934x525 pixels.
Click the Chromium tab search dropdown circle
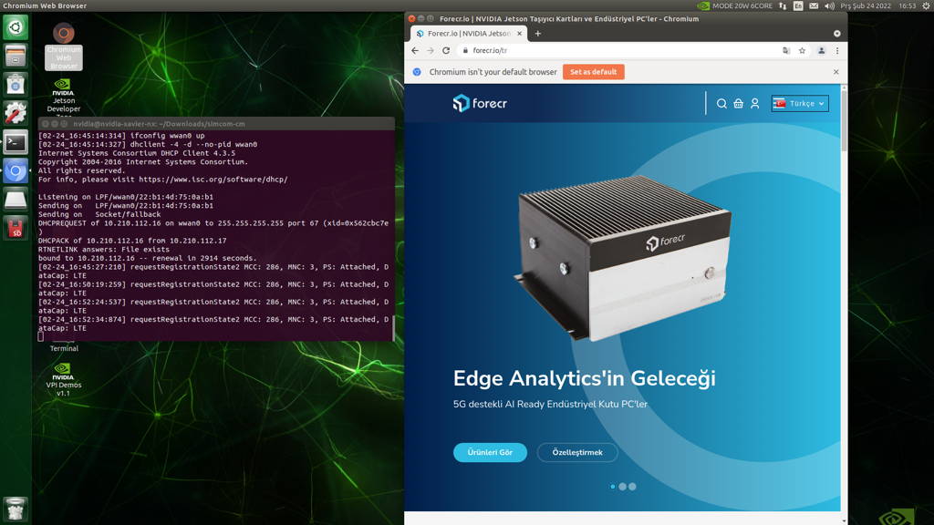point(837,34)
